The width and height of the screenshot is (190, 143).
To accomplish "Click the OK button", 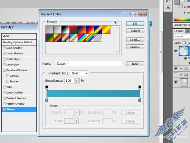I will (135, 24).
